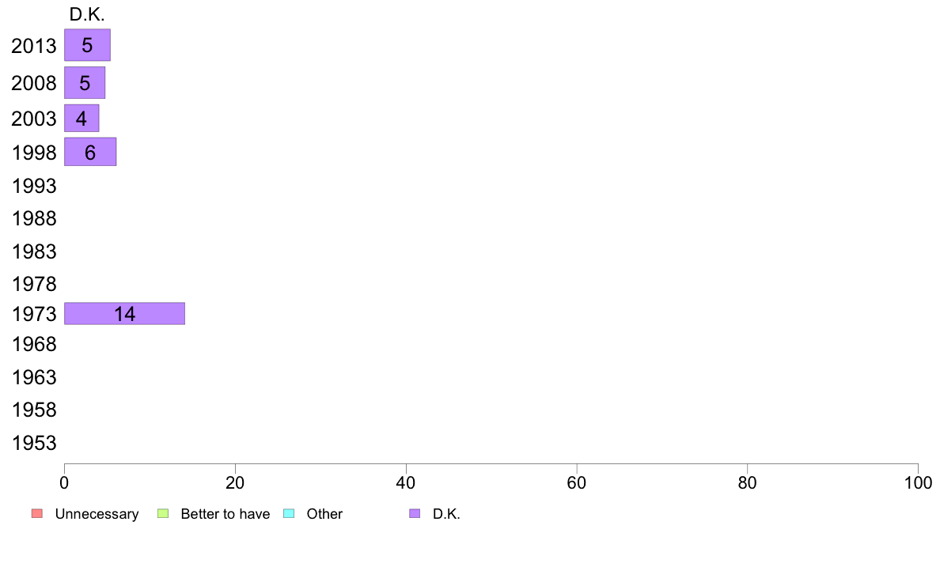Image resolution: width=940 pixels, height=582 pixels.
Task: Click the purple D.K. legend swatch
Action: pyautogui.click(x=415, y=514)
